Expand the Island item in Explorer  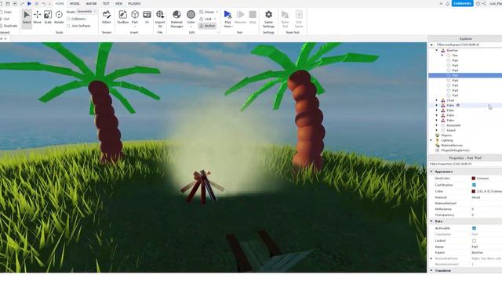[437, 131]
